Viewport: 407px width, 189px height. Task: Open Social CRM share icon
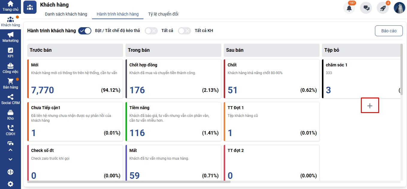click(x=10, y=97)
